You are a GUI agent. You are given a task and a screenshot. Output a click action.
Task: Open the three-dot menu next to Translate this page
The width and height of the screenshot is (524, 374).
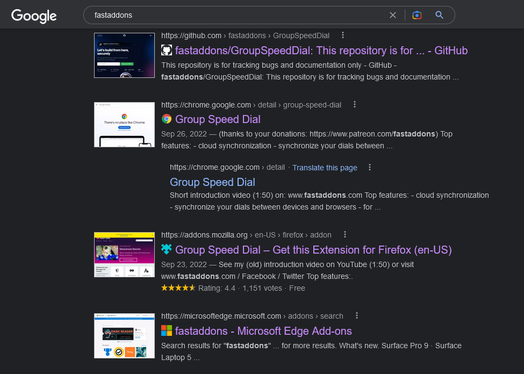click(370, 167)
